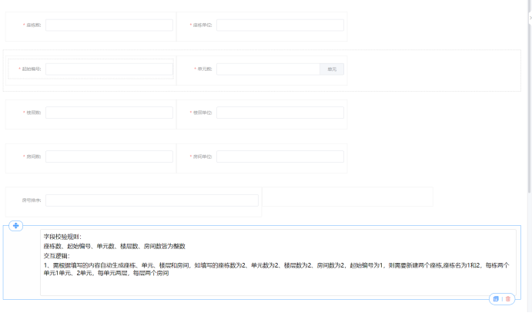This screenshot has width=532, height=313.
Task: Click the 单元 suffix on the 单元数 field
Action: click(332, 69)
